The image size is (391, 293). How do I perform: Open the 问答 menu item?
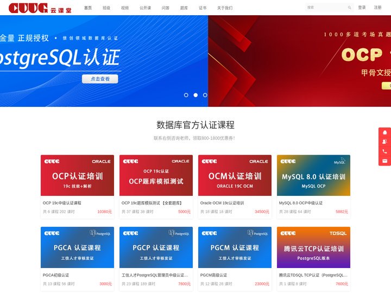pyautogui.click(x=166, y=8)
